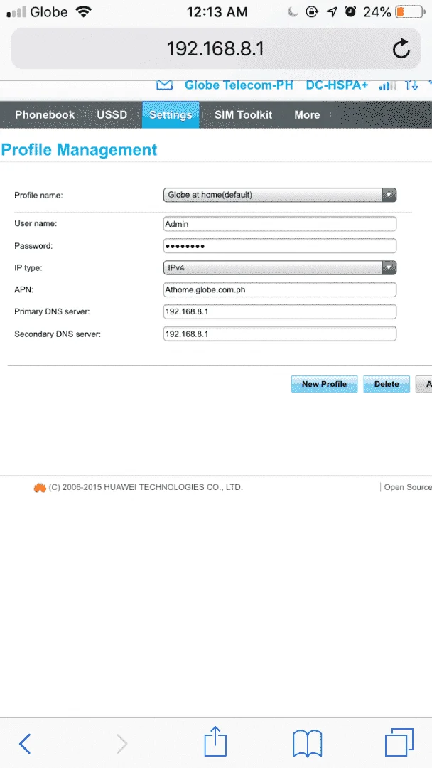Click the 'APN:' label
The height and width of the screenshot is (768, 432).
[x=23, y=290]
